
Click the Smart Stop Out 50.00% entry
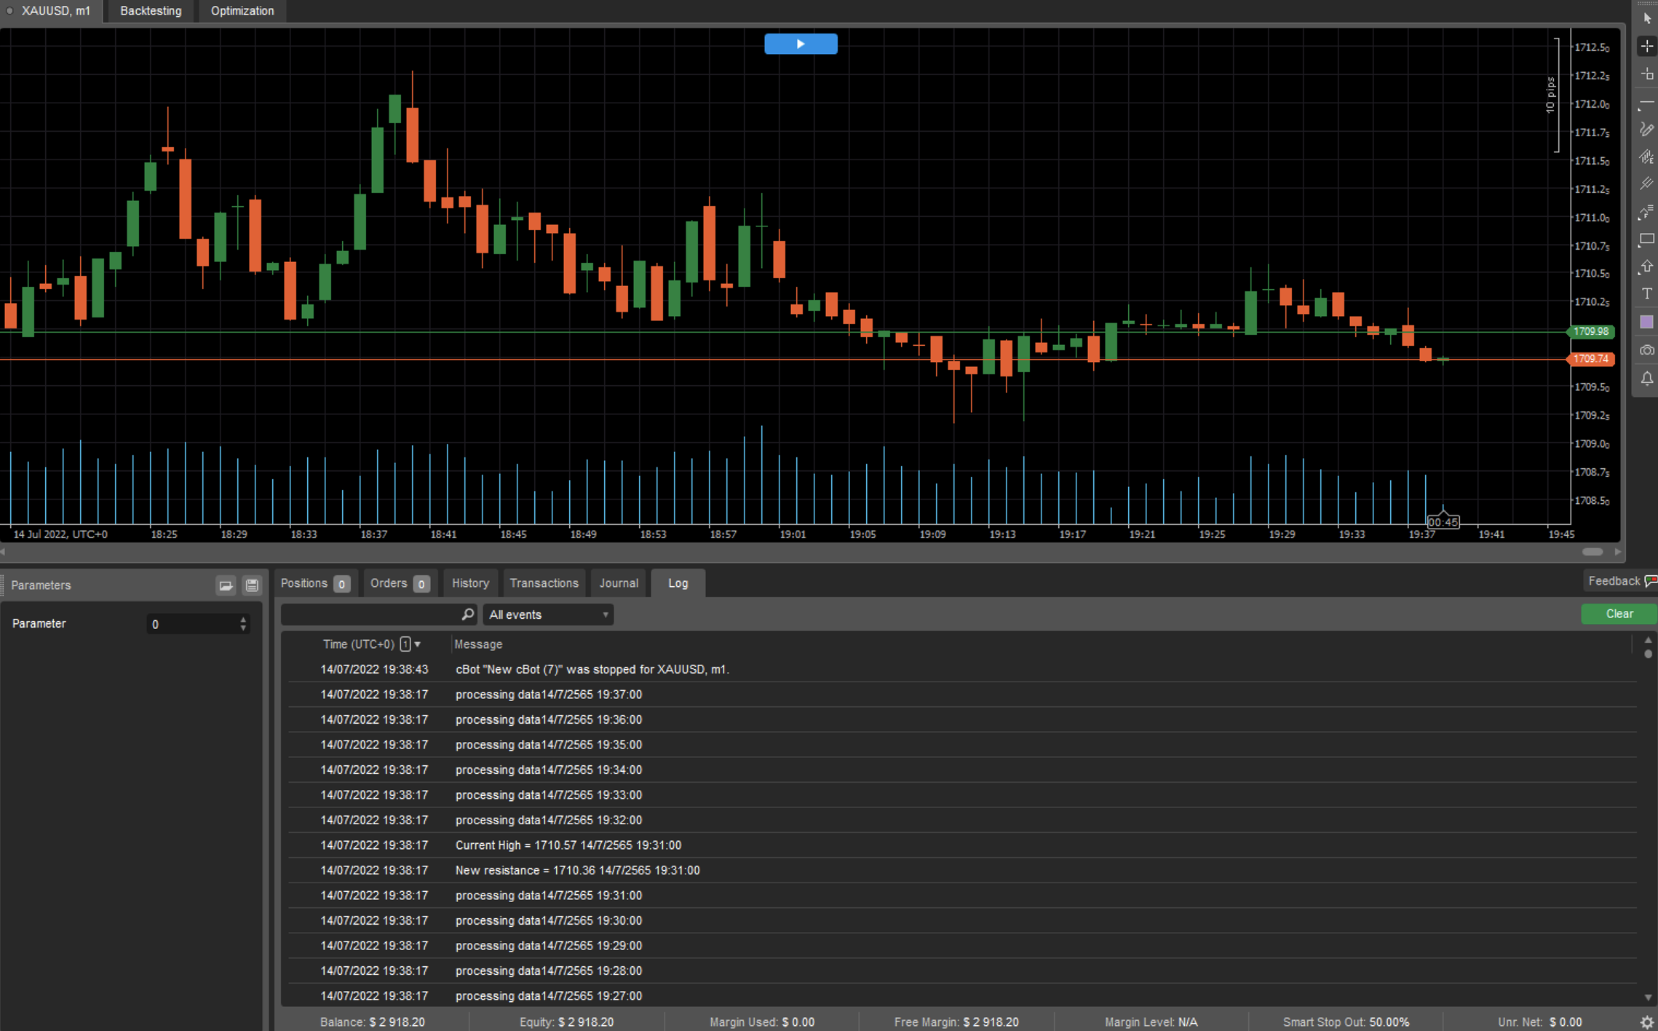1346,1022
